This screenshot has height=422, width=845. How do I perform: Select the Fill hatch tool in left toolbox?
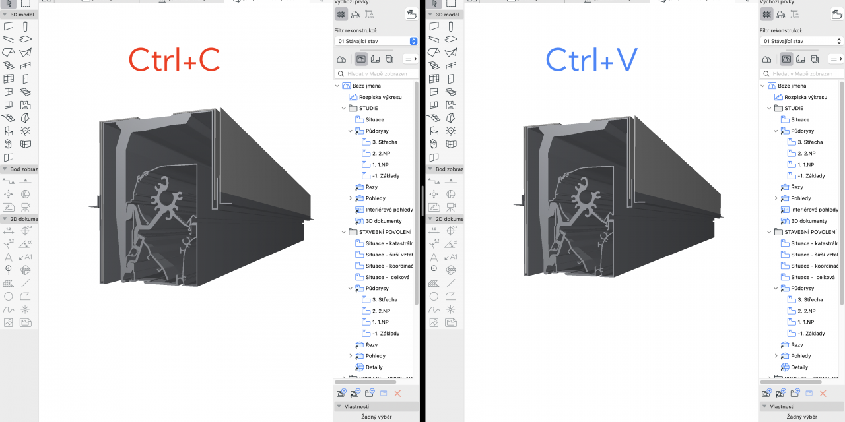9,284
